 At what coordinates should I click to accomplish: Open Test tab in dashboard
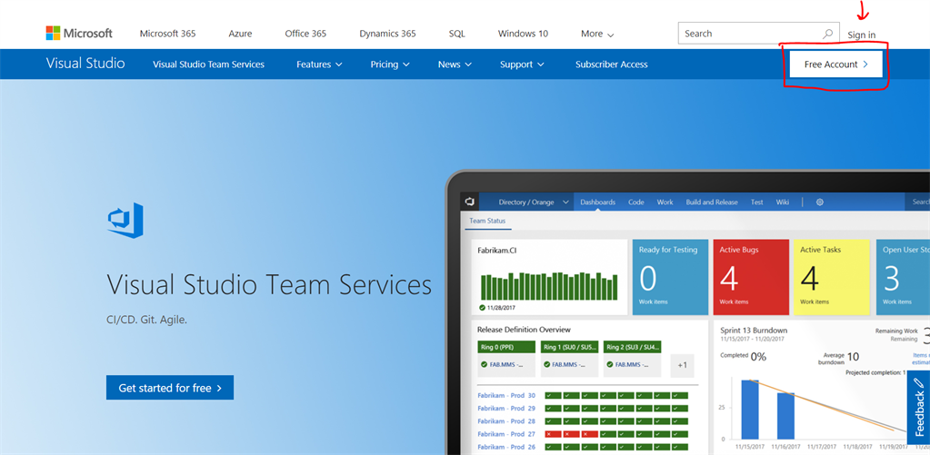(x=756, y=202)
